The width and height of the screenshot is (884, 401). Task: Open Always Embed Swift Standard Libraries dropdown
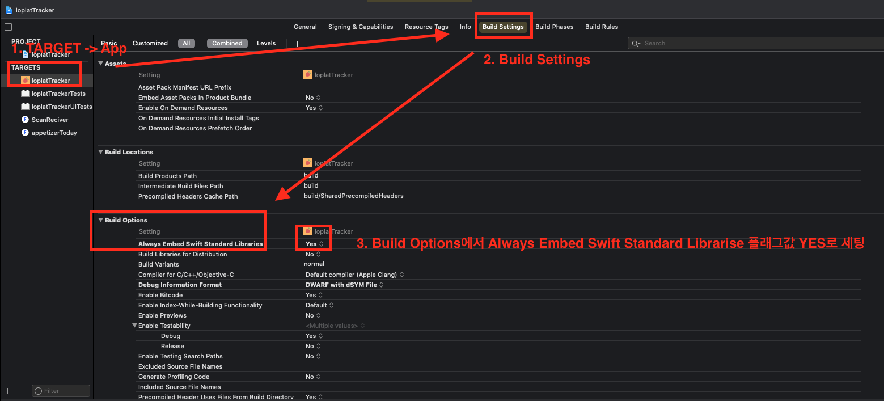point(314,244)
